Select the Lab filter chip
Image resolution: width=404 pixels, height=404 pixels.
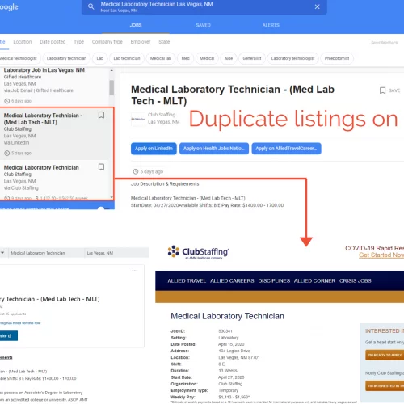tap(100, 58)
